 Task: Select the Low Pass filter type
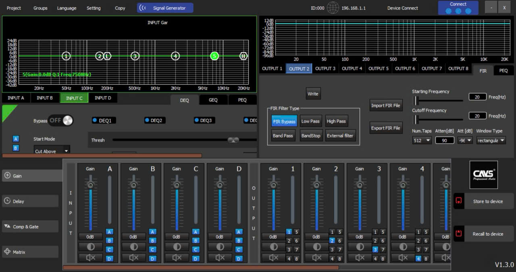click(x=310, y=121)
